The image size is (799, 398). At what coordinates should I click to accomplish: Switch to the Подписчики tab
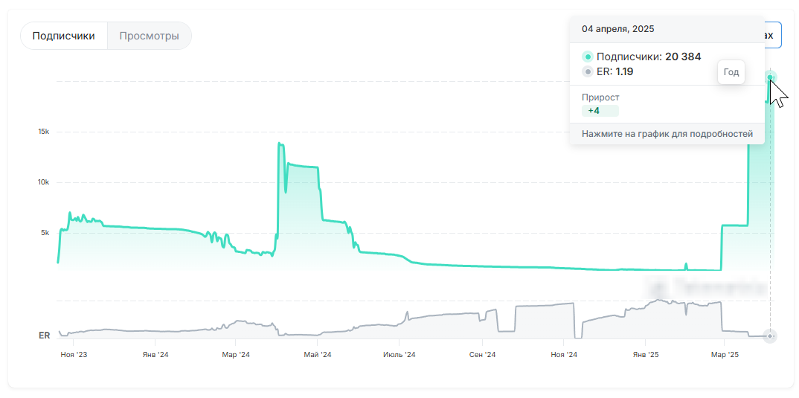click(x=64, y=36)
